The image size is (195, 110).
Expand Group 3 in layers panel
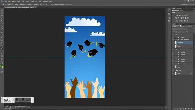(177, 59)
